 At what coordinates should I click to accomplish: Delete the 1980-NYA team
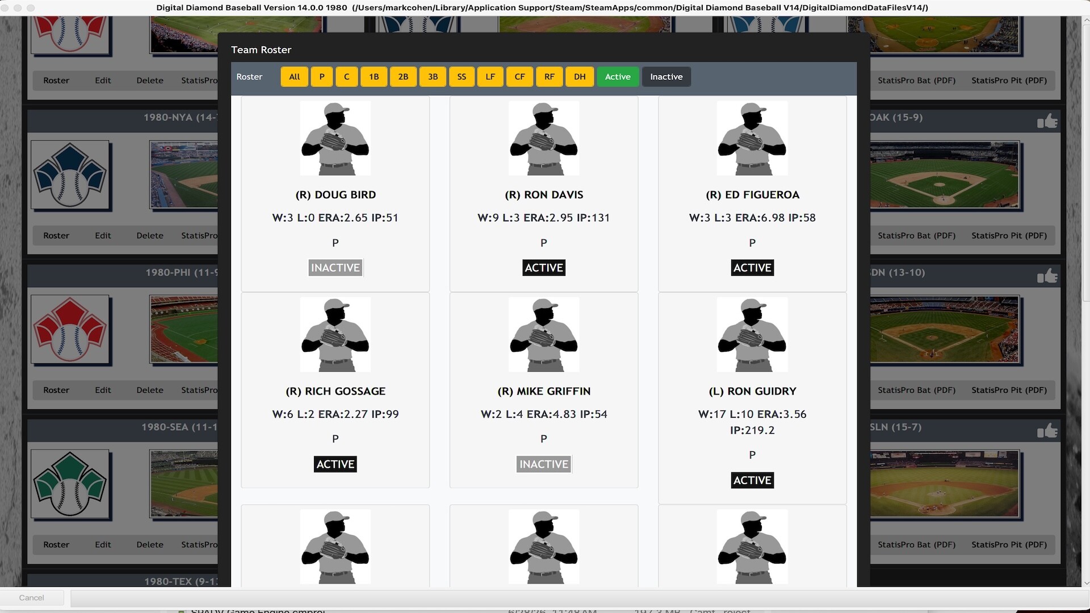150,236
